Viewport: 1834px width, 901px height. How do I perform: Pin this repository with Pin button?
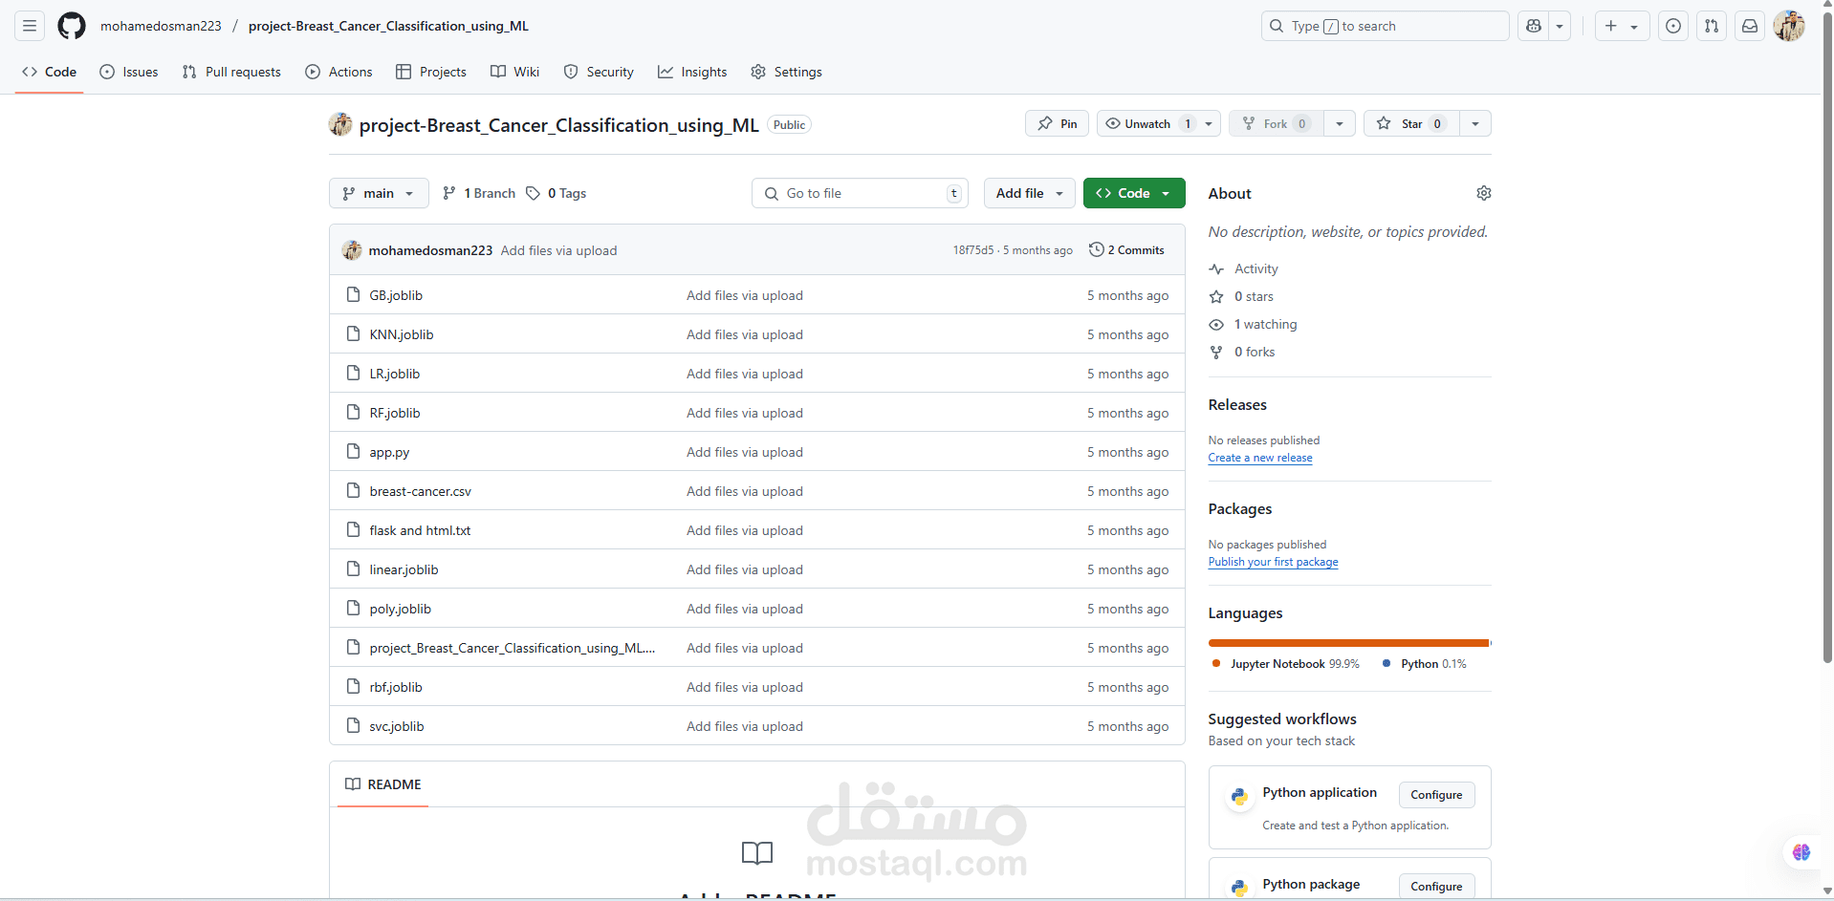1058,124
